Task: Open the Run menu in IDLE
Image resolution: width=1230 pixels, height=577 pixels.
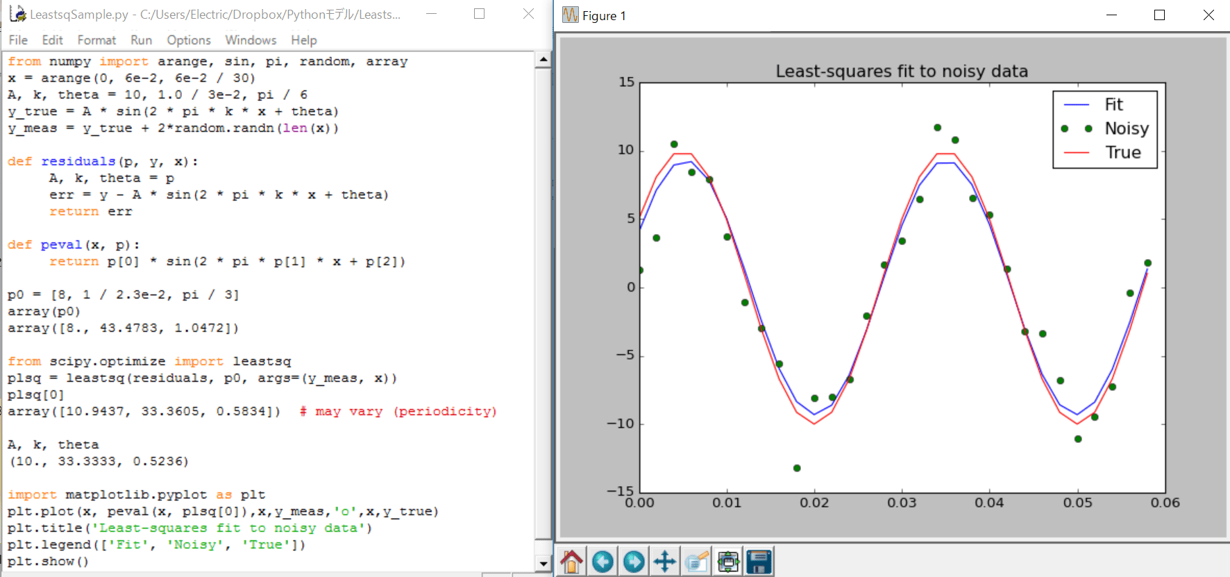Action: click(141, 40)
